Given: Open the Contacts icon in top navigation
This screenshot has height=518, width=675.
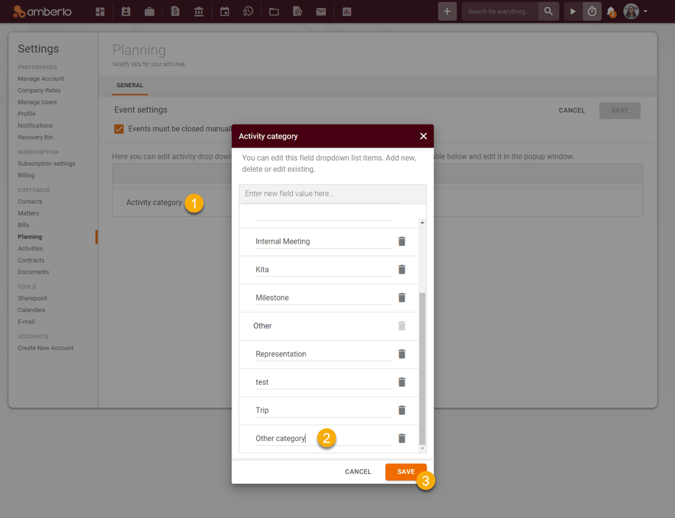Looking at the screenshot, I should click(126, 11).
